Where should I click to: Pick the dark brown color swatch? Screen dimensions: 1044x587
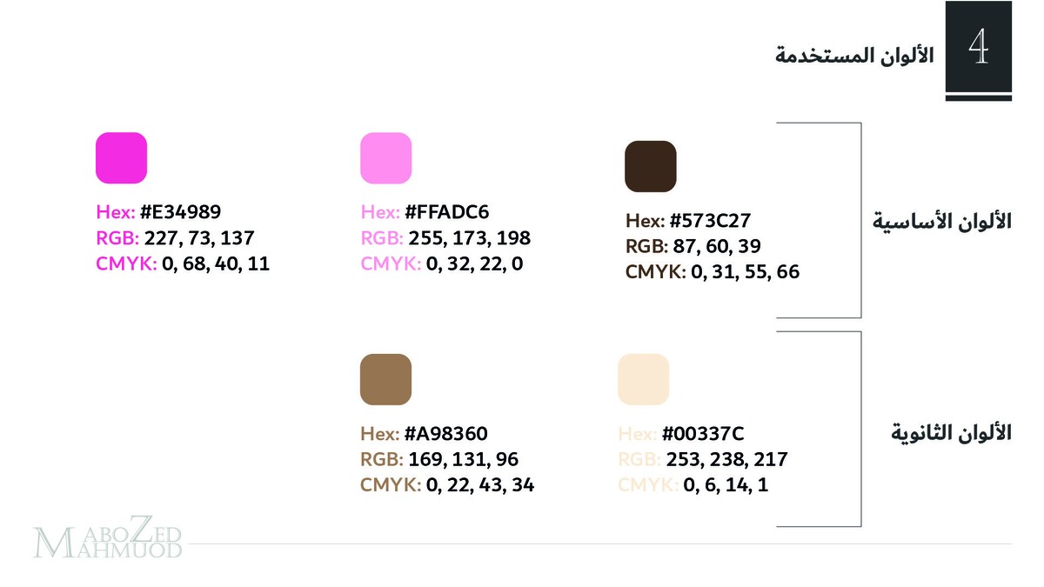pyautogui.click(x=650, y=166)
